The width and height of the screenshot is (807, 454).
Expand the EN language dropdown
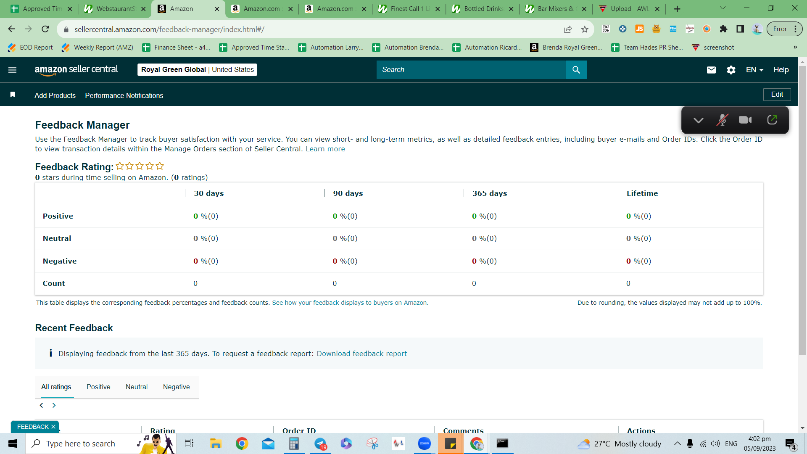(x=754, y=70)
